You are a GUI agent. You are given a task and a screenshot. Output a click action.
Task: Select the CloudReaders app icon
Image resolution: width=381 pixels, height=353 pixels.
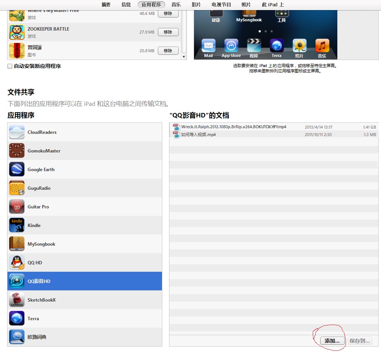tap(17, 132)
